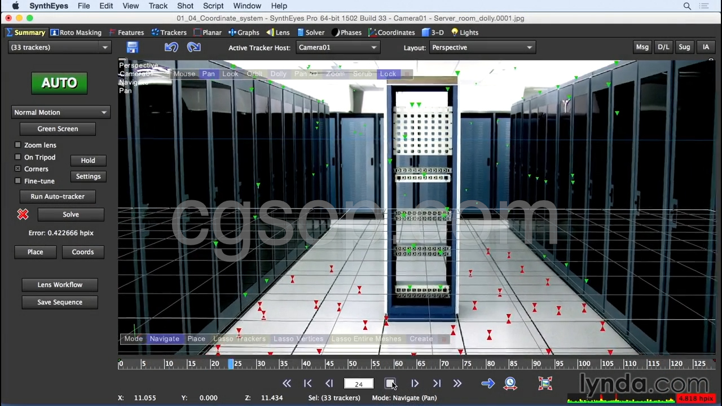Image resolution: width=722 pixels, height=406 pixels.
Task: Click the green AUTO button
Action: tap(59, 83)
